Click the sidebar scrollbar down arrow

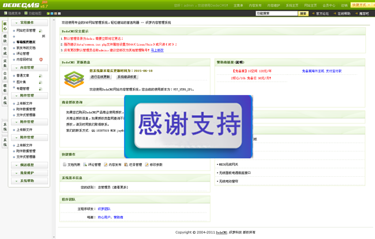[54, 237]
